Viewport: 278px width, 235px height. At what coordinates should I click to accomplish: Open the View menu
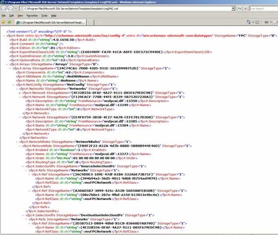[x=20, y=16]
